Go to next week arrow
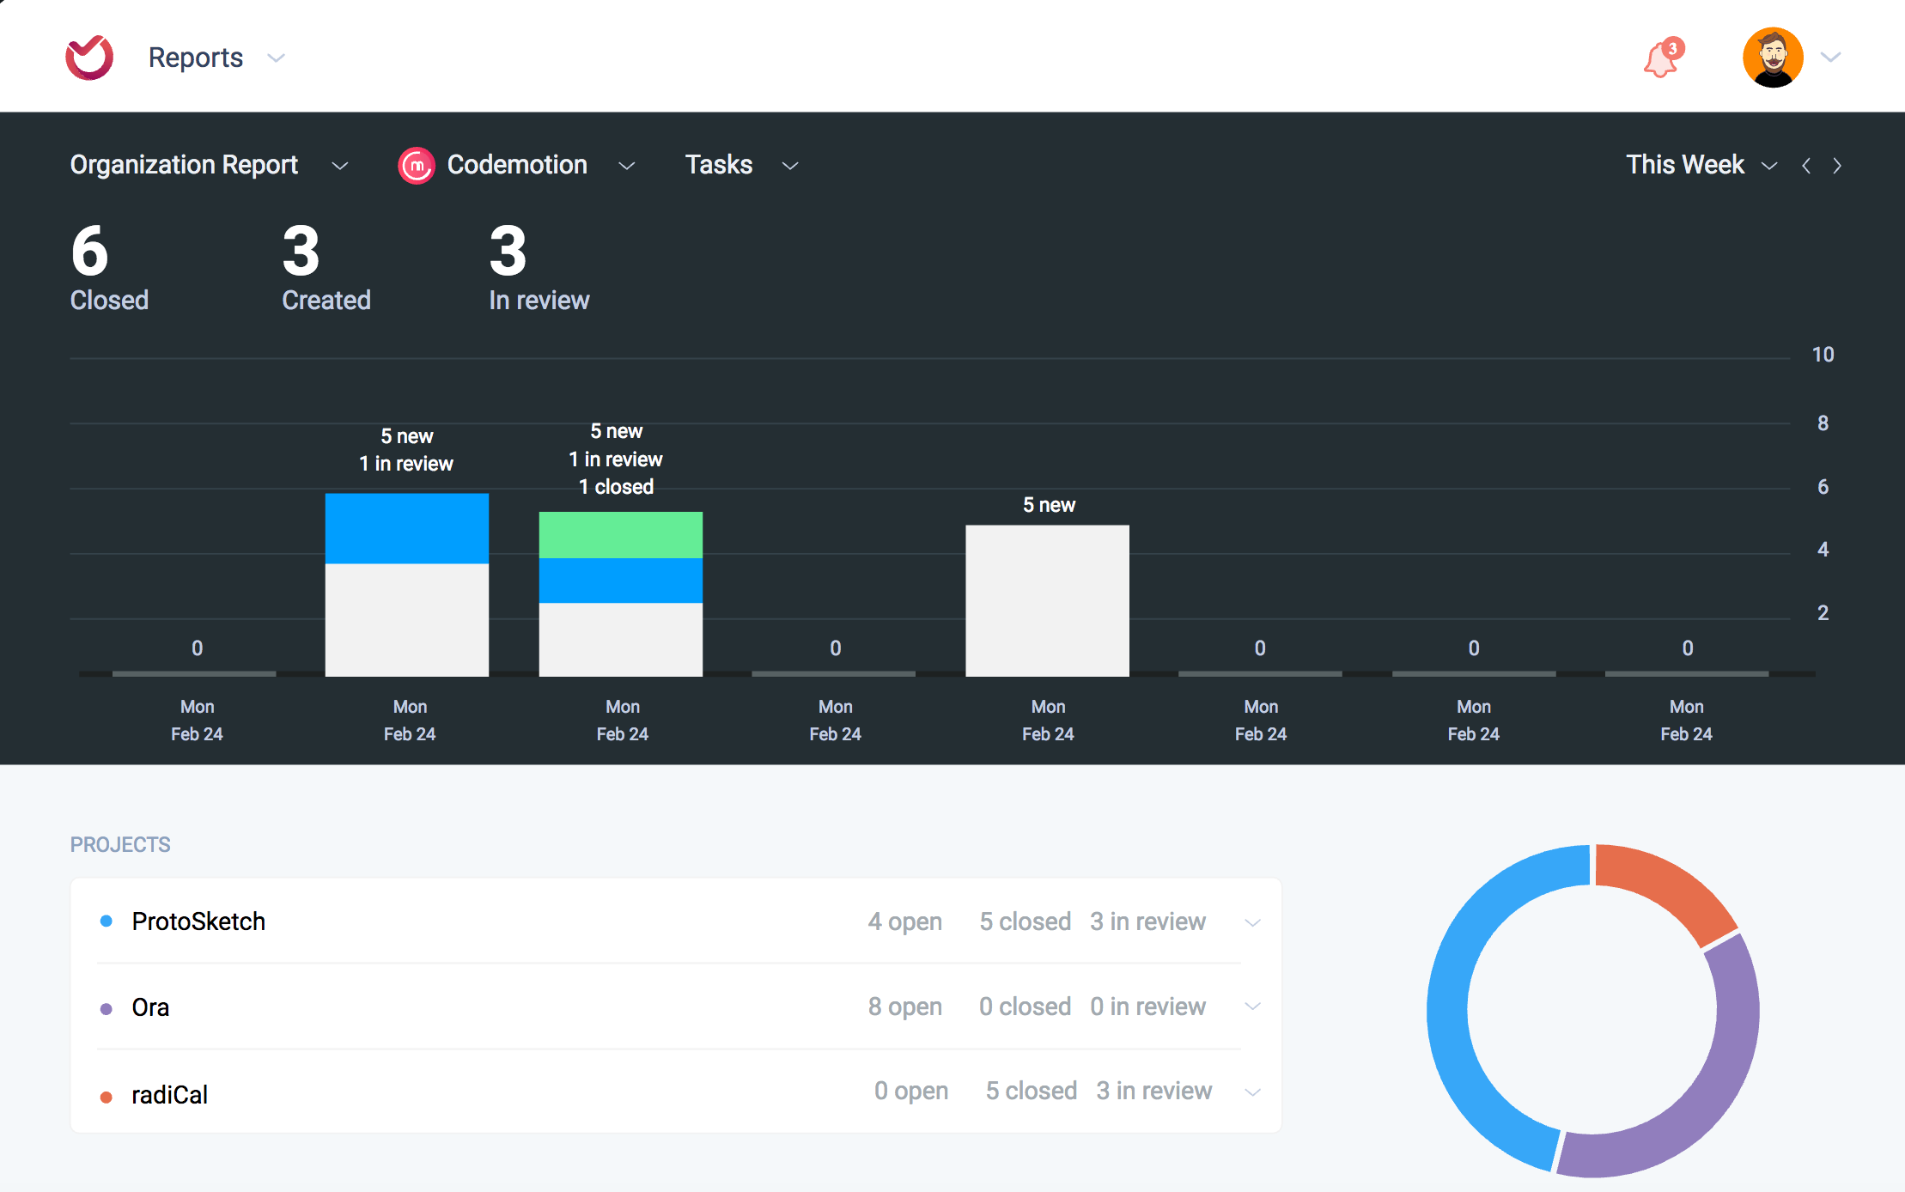1905x1192 pixels. (1837, 166)
